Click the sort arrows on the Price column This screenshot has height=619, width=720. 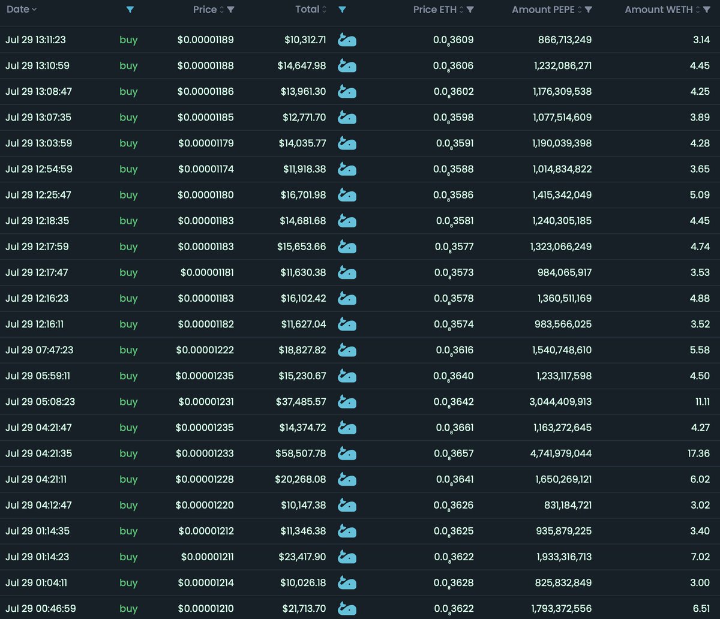pyautogui.click(x=221, y=10)
